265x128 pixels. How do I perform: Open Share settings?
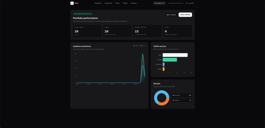[185, 15]
